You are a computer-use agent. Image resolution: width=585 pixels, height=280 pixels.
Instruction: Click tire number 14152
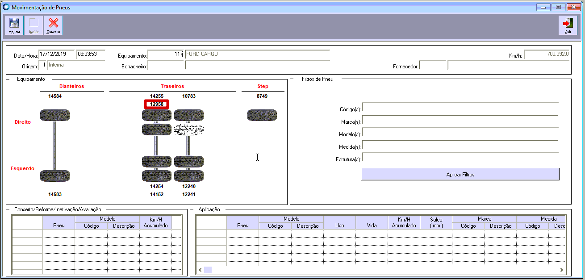(157, 194)
